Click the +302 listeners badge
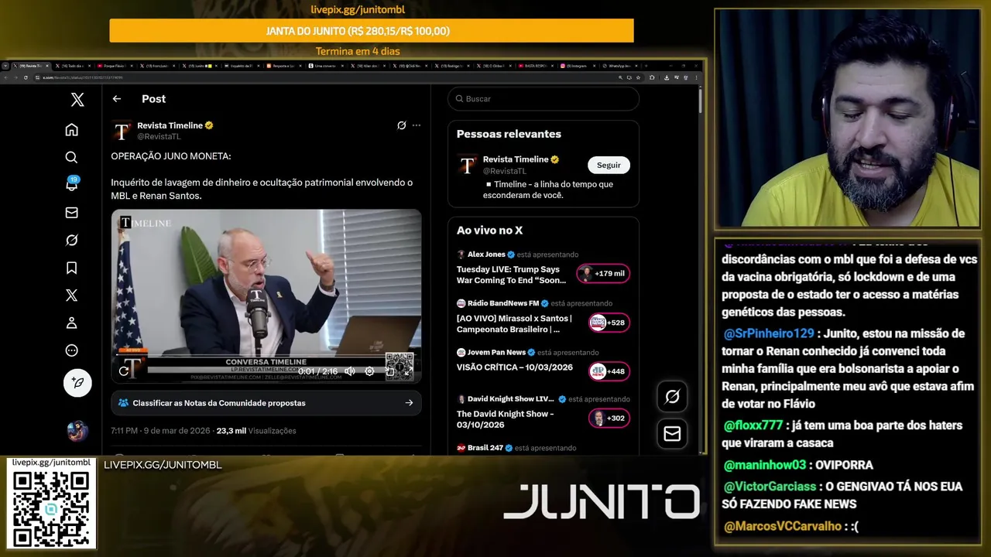The width and height of the screenshot is (991, 557). (609, 419)
